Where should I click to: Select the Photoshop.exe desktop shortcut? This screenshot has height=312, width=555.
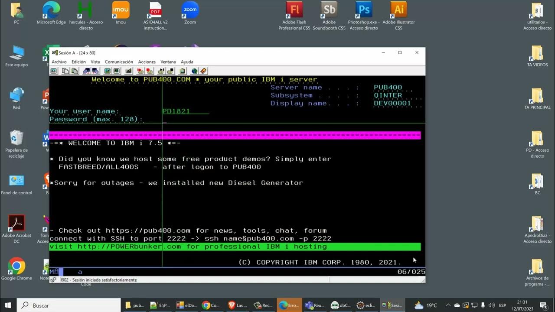[364, 16]
